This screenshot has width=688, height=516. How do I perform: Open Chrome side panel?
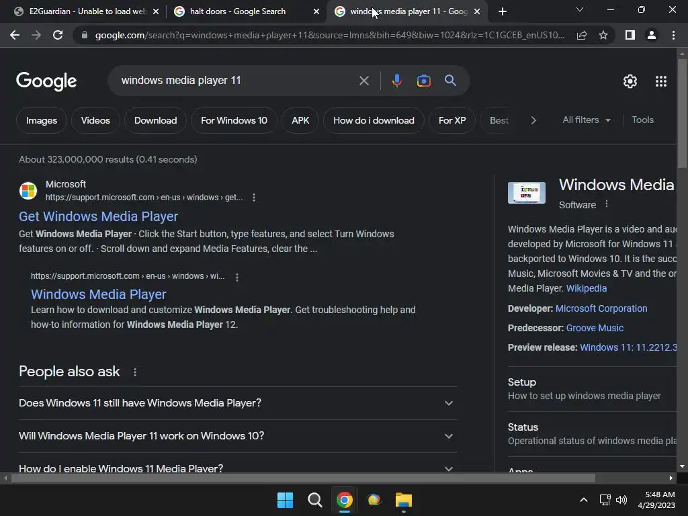(630, 35)
